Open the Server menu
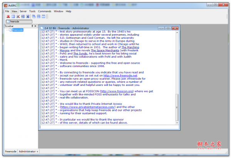231x158 pixels. coord(23,11)
